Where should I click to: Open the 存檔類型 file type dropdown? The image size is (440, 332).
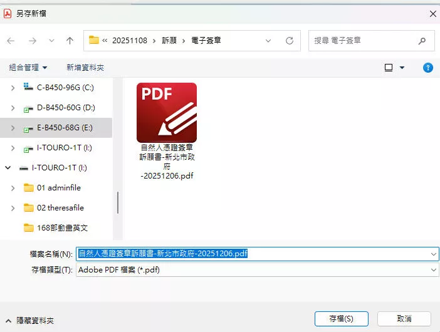pos(257,269)
